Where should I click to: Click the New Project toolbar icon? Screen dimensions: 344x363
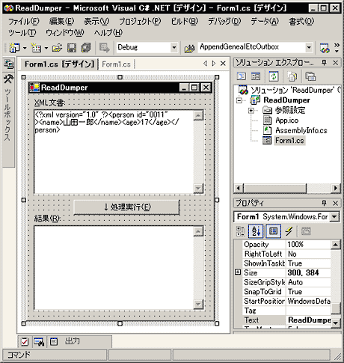pyautogui.click(x=14, y=47)
